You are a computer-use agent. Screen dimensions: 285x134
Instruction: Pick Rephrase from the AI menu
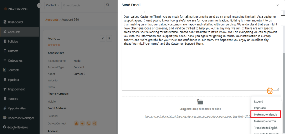click(x=260, y=108)
